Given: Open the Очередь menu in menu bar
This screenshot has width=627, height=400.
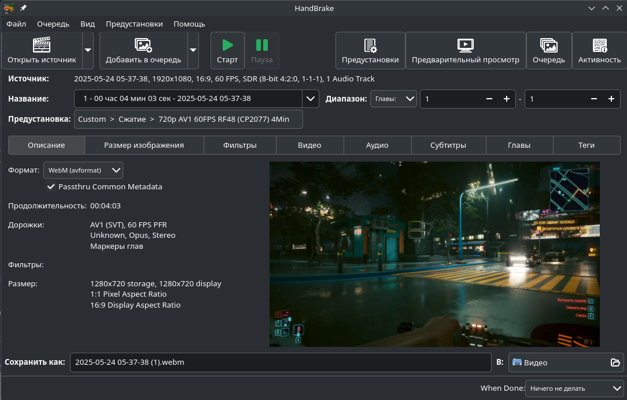Looking at the screenshot, I should [53, 24].
